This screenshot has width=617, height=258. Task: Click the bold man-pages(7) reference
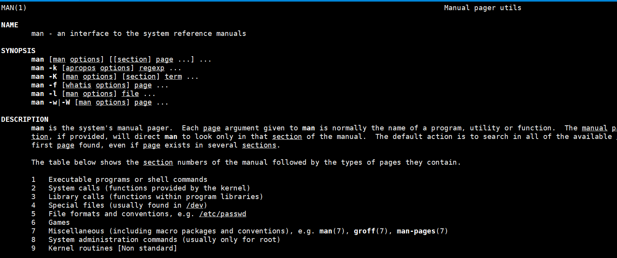point(422,231)
